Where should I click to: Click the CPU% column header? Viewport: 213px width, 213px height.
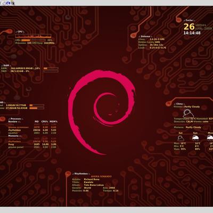click(x=45, y=121)
